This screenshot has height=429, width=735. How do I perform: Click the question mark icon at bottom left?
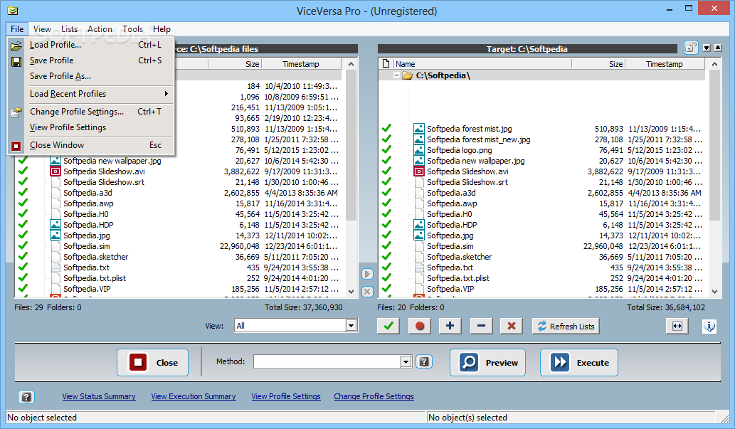pos(26,397)
